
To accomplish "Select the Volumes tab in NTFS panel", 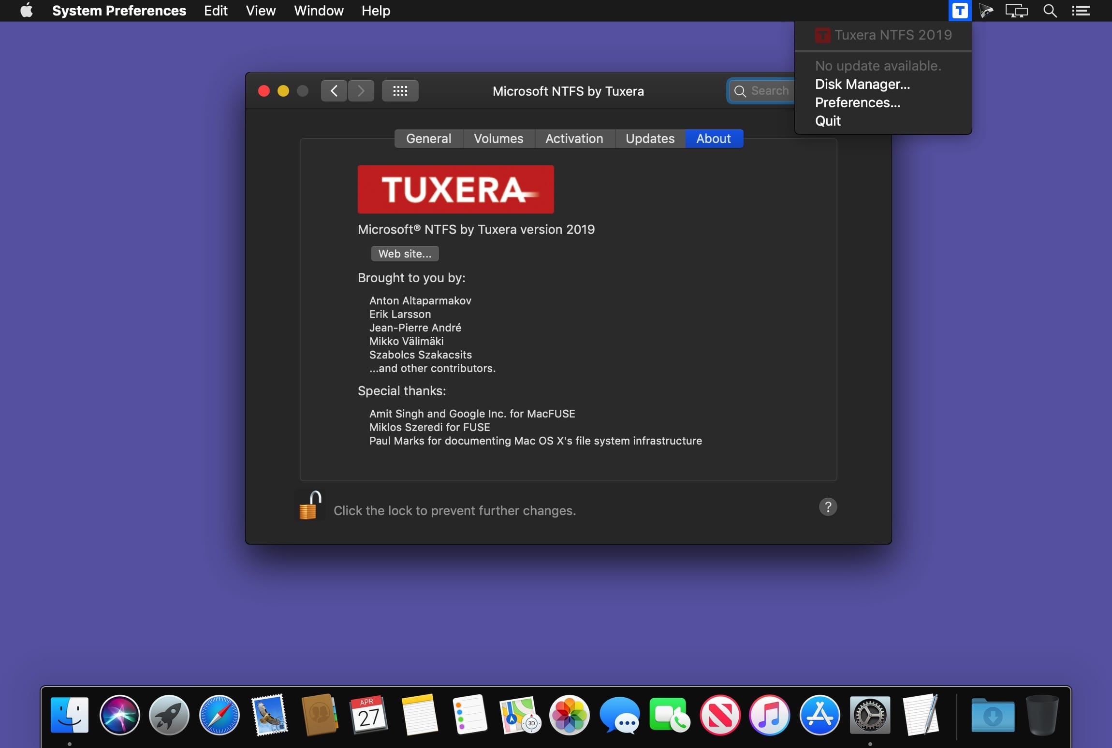I will 498,139.
